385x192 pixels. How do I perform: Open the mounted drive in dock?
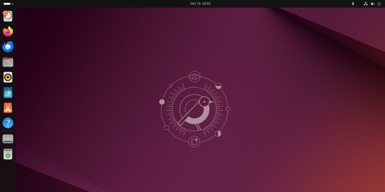tap(8, 139)
